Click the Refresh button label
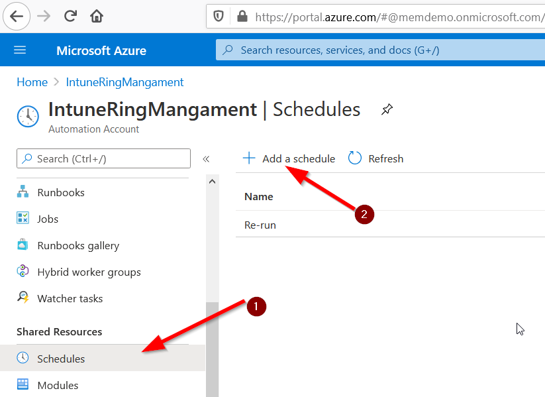Image resolution: width=545 pixels, height=397 pixels. pos(386,158)
